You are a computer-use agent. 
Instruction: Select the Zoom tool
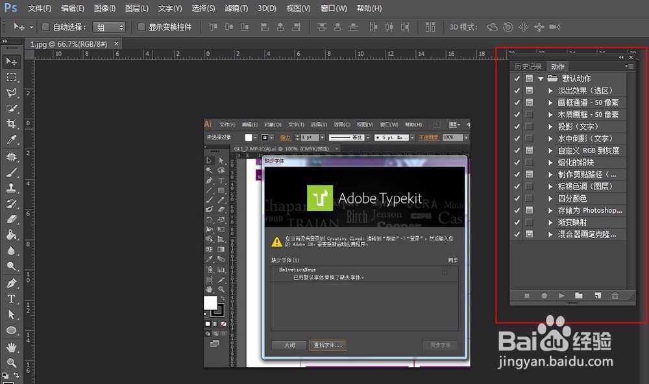tap(11, 363)
